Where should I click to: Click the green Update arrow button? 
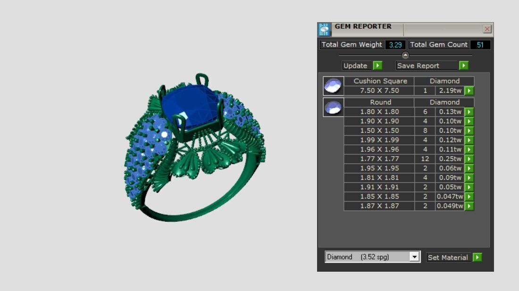pyautogui.click(x=377, y=65)
